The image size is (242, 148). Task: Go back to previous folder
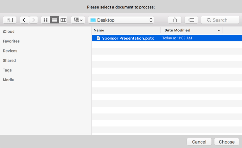(24, 20)
